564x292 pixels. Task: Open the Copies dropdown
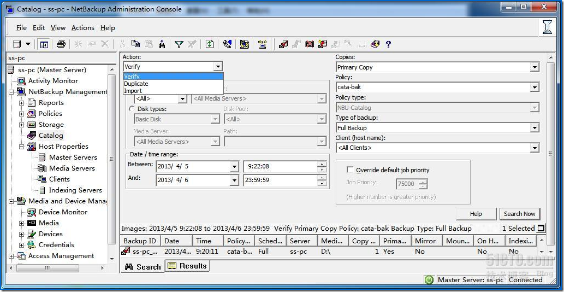pos(535,67)
